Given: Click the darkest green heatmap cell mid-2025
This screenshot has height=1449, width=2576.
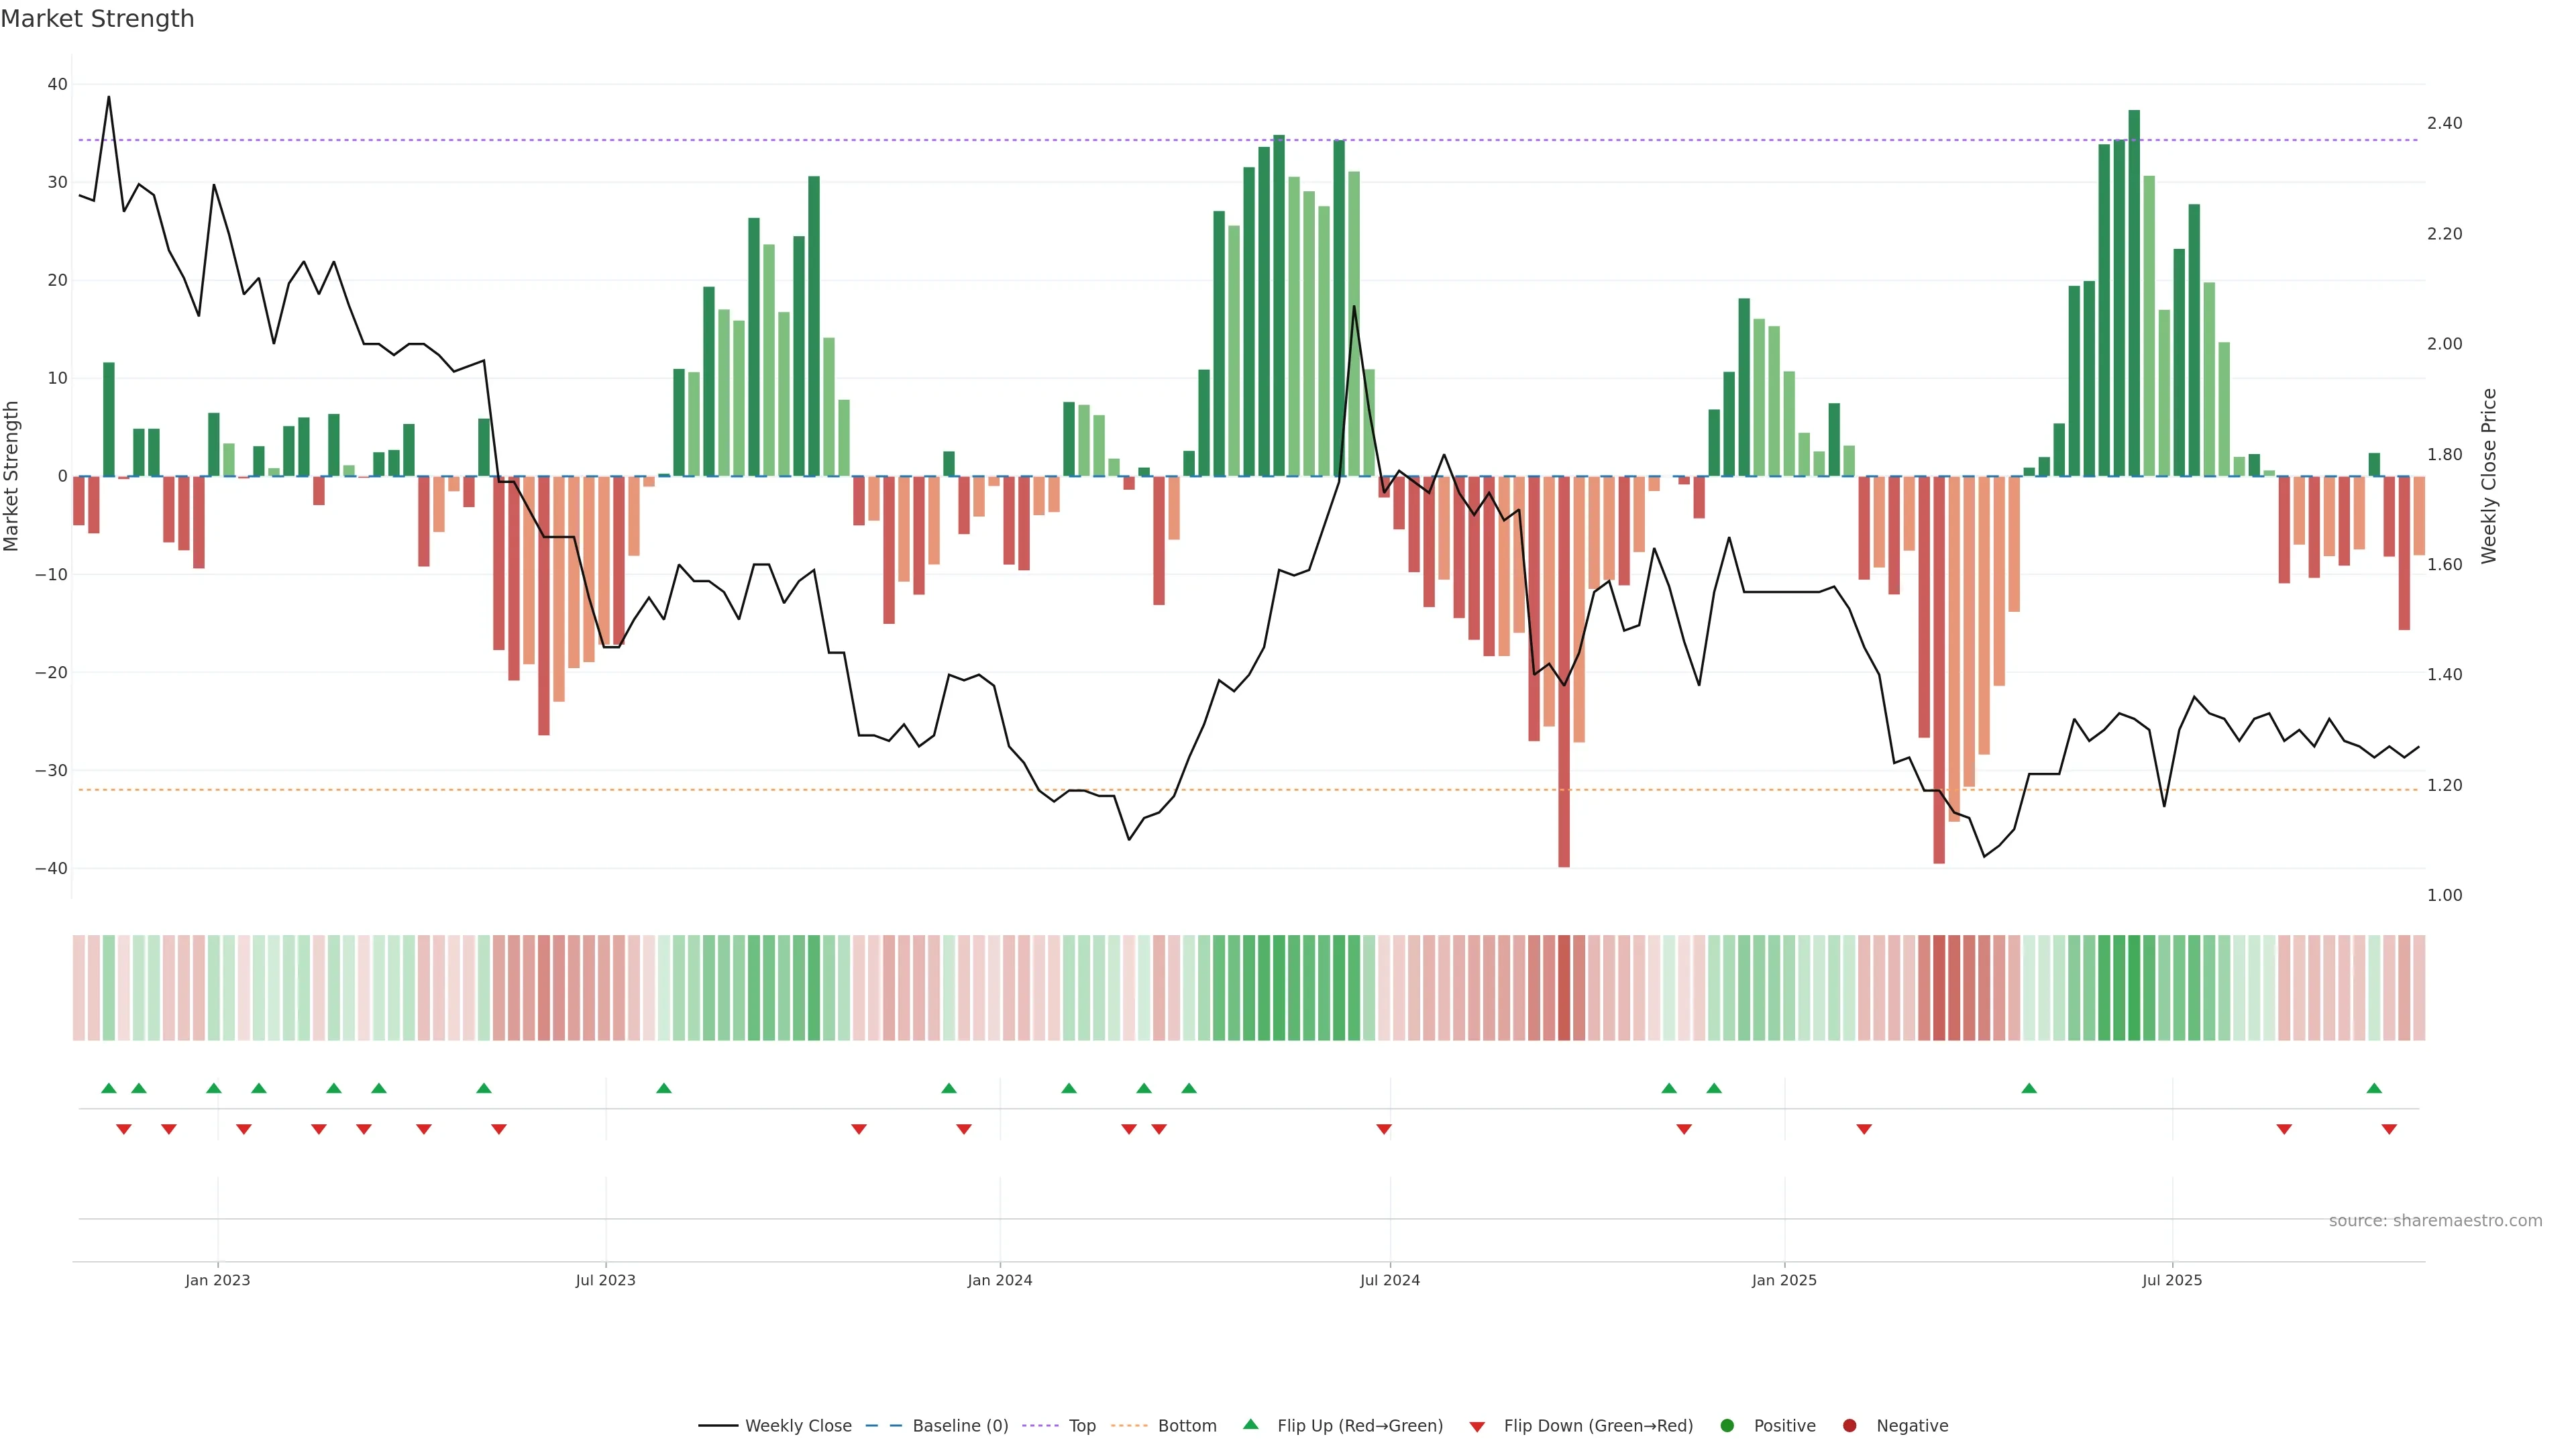Looking at the screenshot, I should click(2134, 987).
